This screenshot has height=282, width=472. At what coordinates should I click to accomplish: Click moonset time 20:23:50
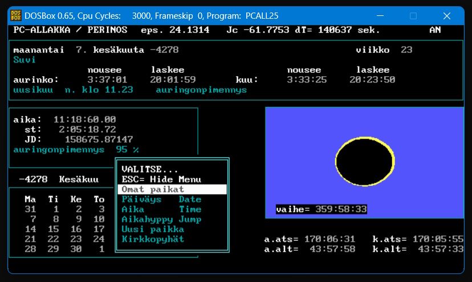tap(372, 80)
